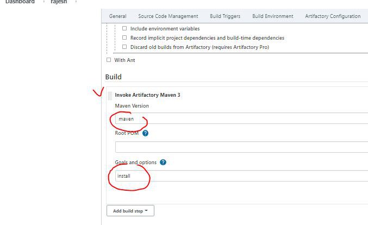Click the Maven Version label
This screenshot has width=368, height=225.
point(132,106)
